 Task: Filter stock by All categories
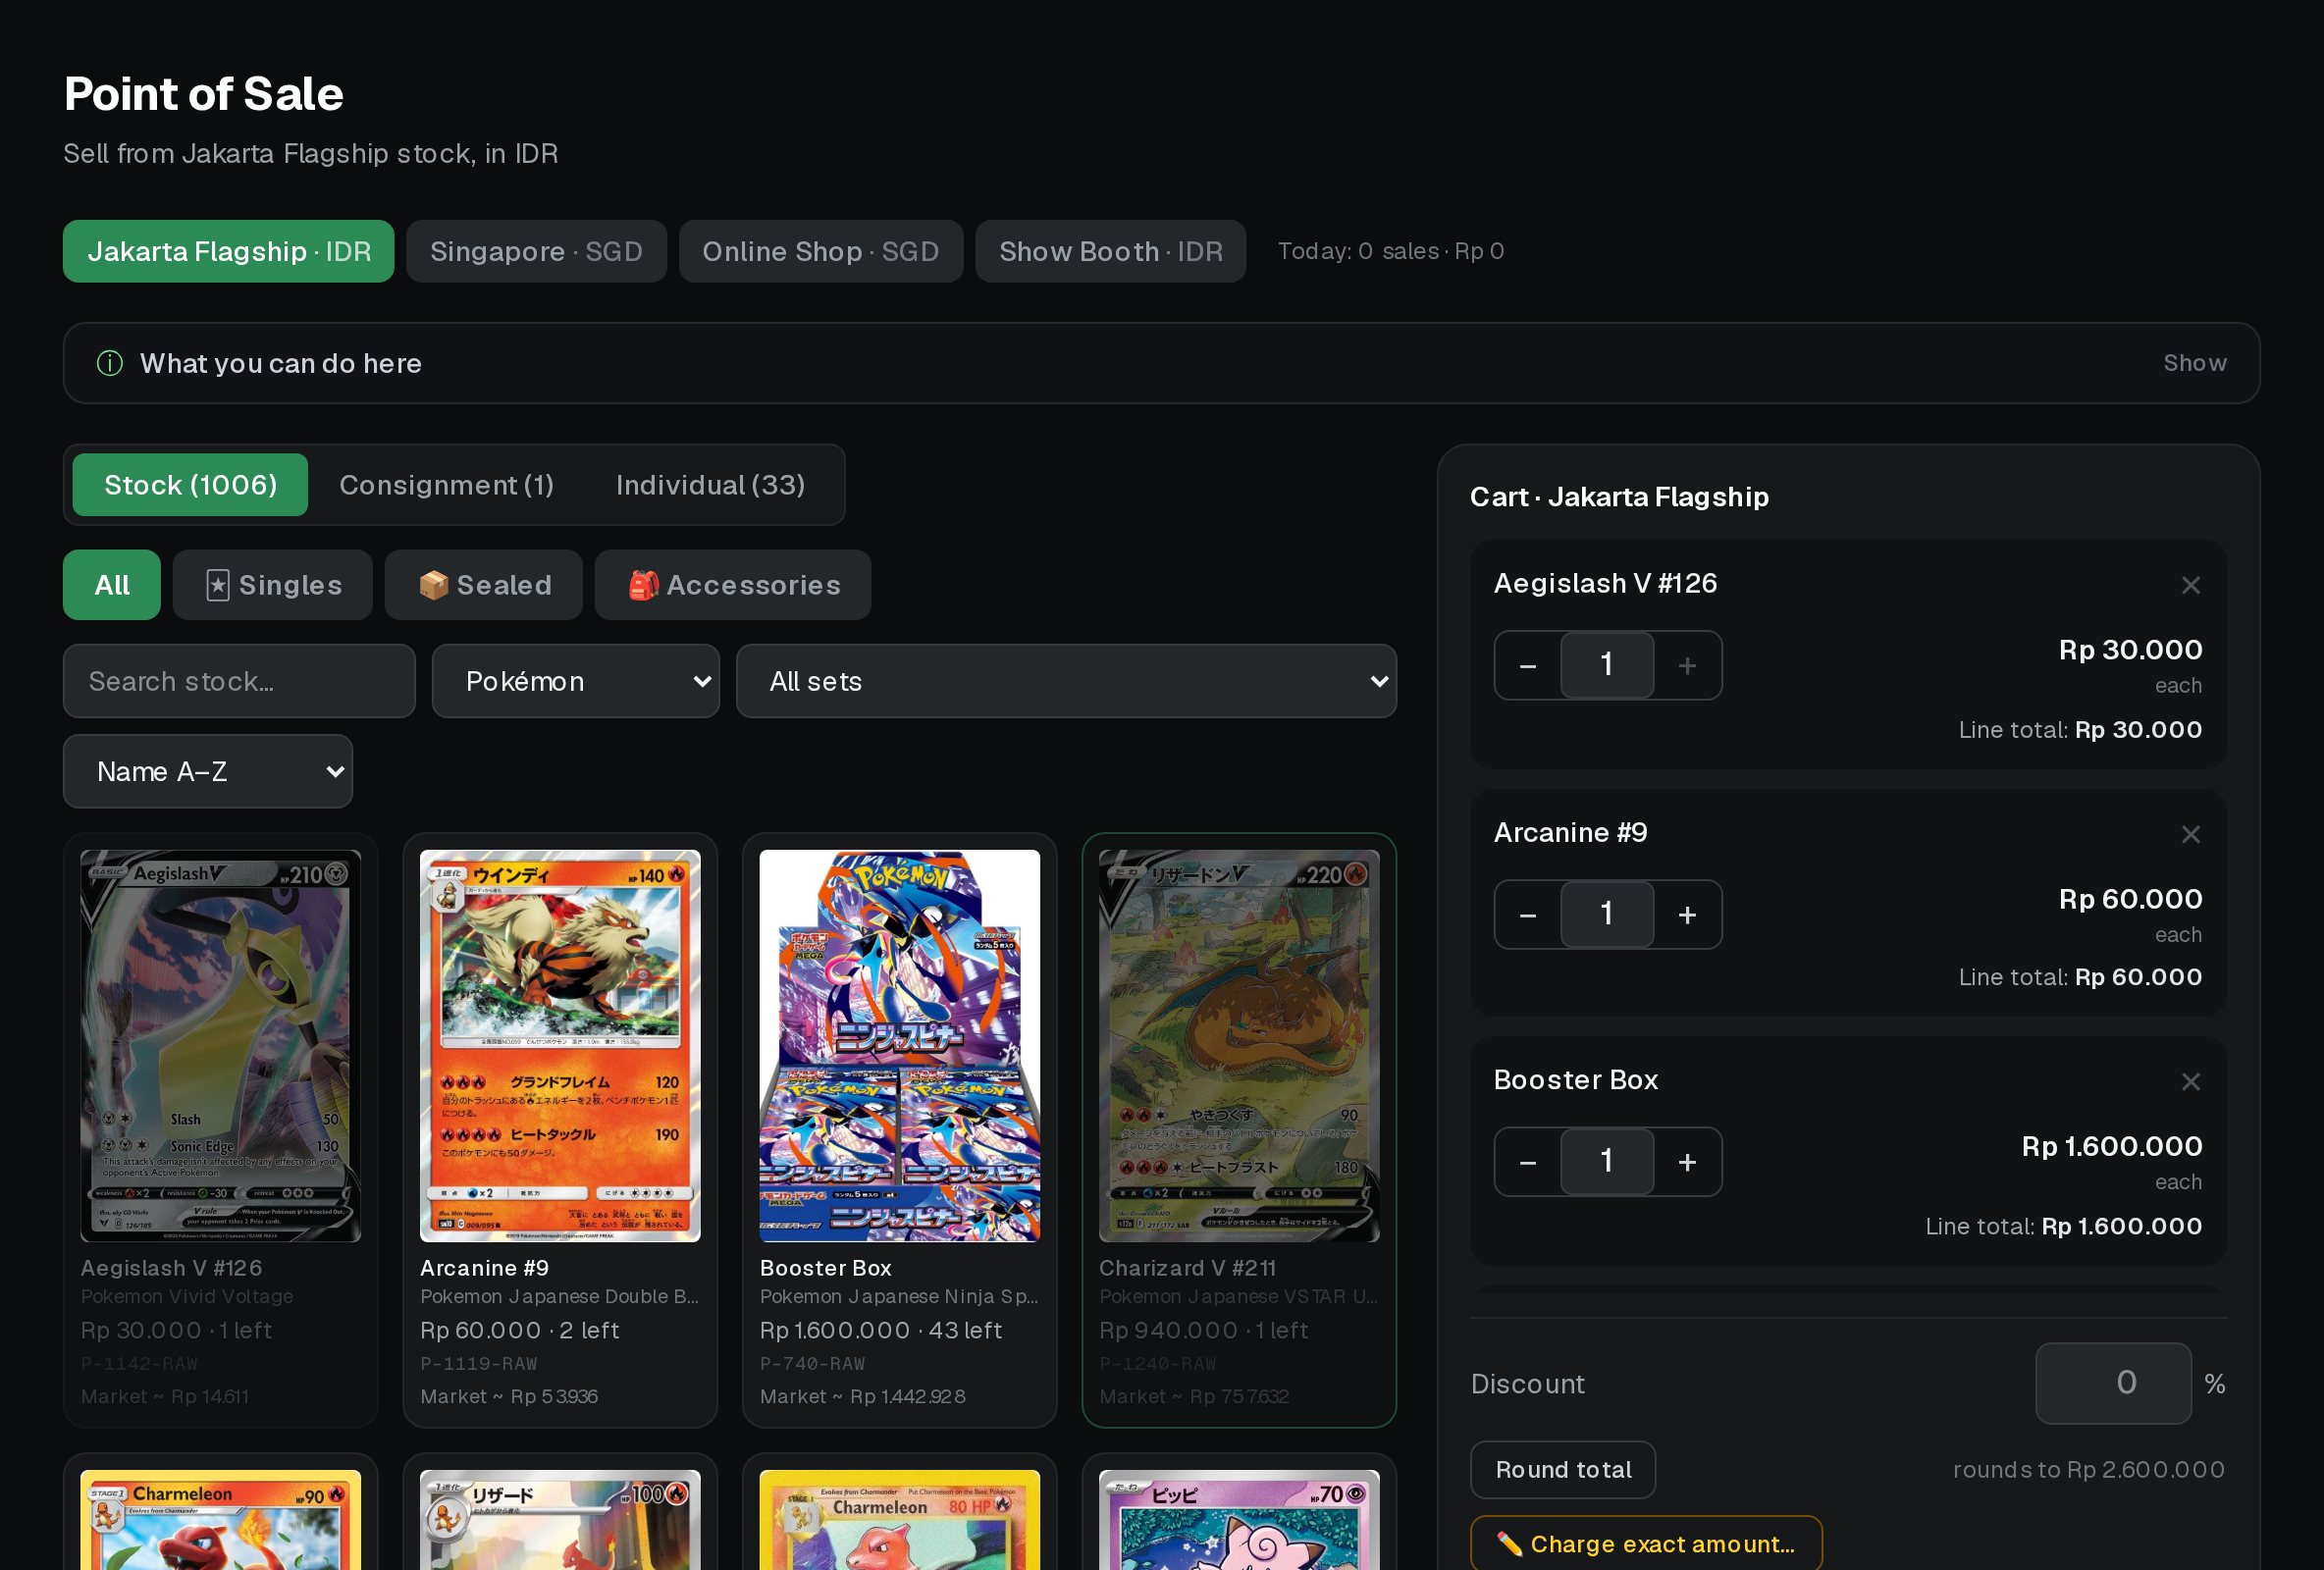112,585
